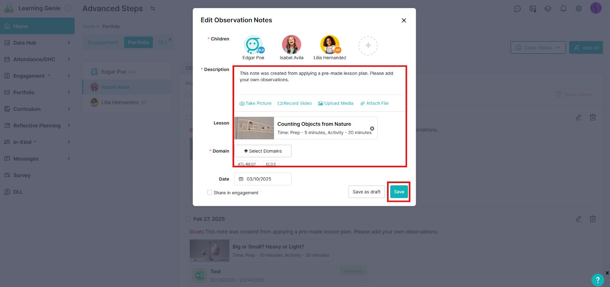Click the Record Video icon
The width and height of the screenshot is (610, 287).
coord(280,104)
